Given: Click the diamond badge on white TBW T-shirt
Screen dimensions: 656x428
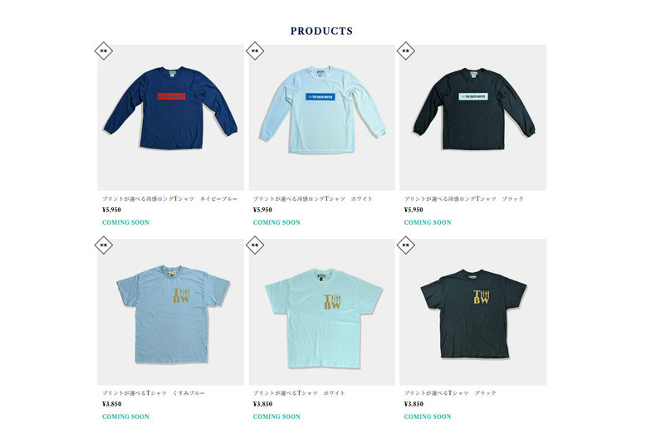Looking at the screenshot, I should pyautogui.click(x=255, y=246).
